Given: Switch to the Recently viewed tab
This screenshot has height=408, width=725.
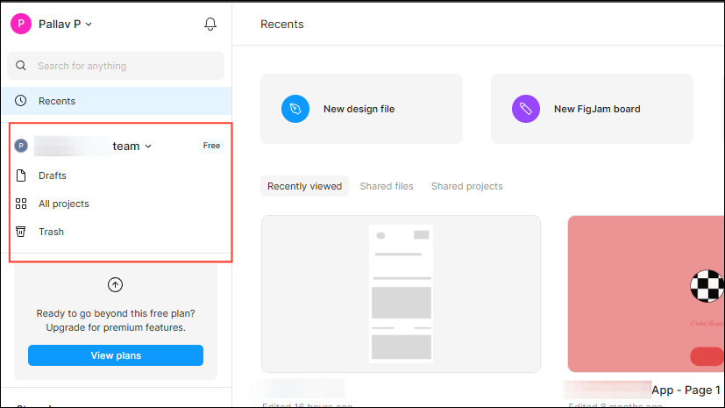Looking at the screenshot, I should 304,186.
